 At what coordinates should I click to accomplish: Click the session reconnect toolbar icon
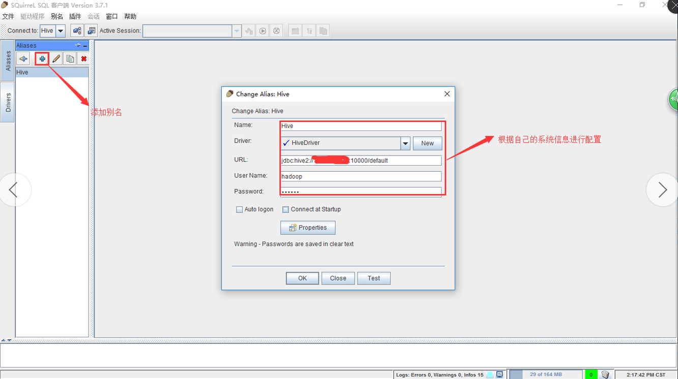tap(249, 31)
